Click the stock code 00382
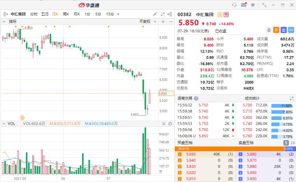Viewport: 296px width, 182px height. pos(184,15)
